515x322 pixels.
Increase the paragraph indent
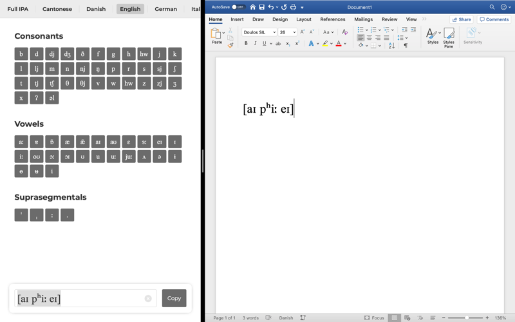pyautogui.click(x=413, y=30)
